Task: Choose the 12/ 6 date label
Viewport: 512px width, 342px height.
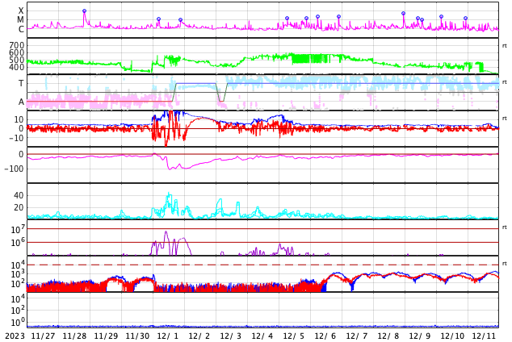Action: 325,336
